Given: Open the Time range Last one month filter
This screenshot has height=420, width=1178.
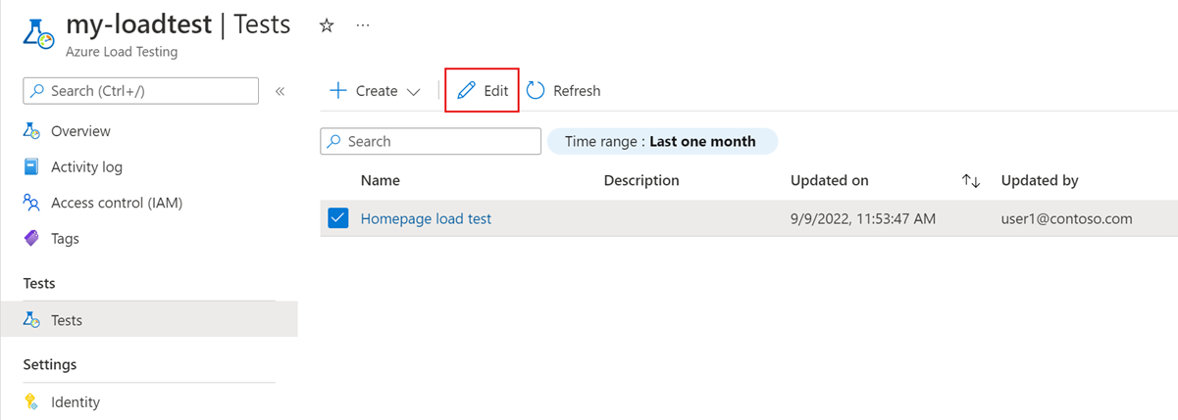Looking at the screenshot, I should pyautogui.click(x=661, y=141).
